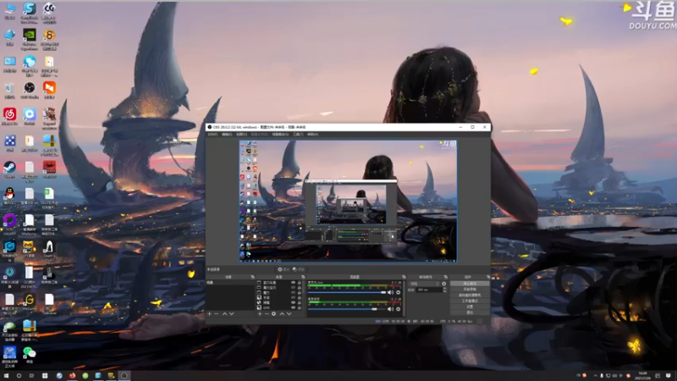Open the upper mixer channel's gear settings
Screen dimensions: 677x381
(398, 292)
